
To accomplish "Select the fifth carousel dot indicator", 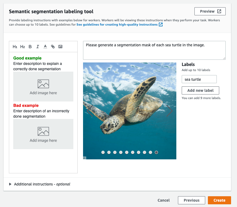I will pyautogui.click(x=127, y=152).
